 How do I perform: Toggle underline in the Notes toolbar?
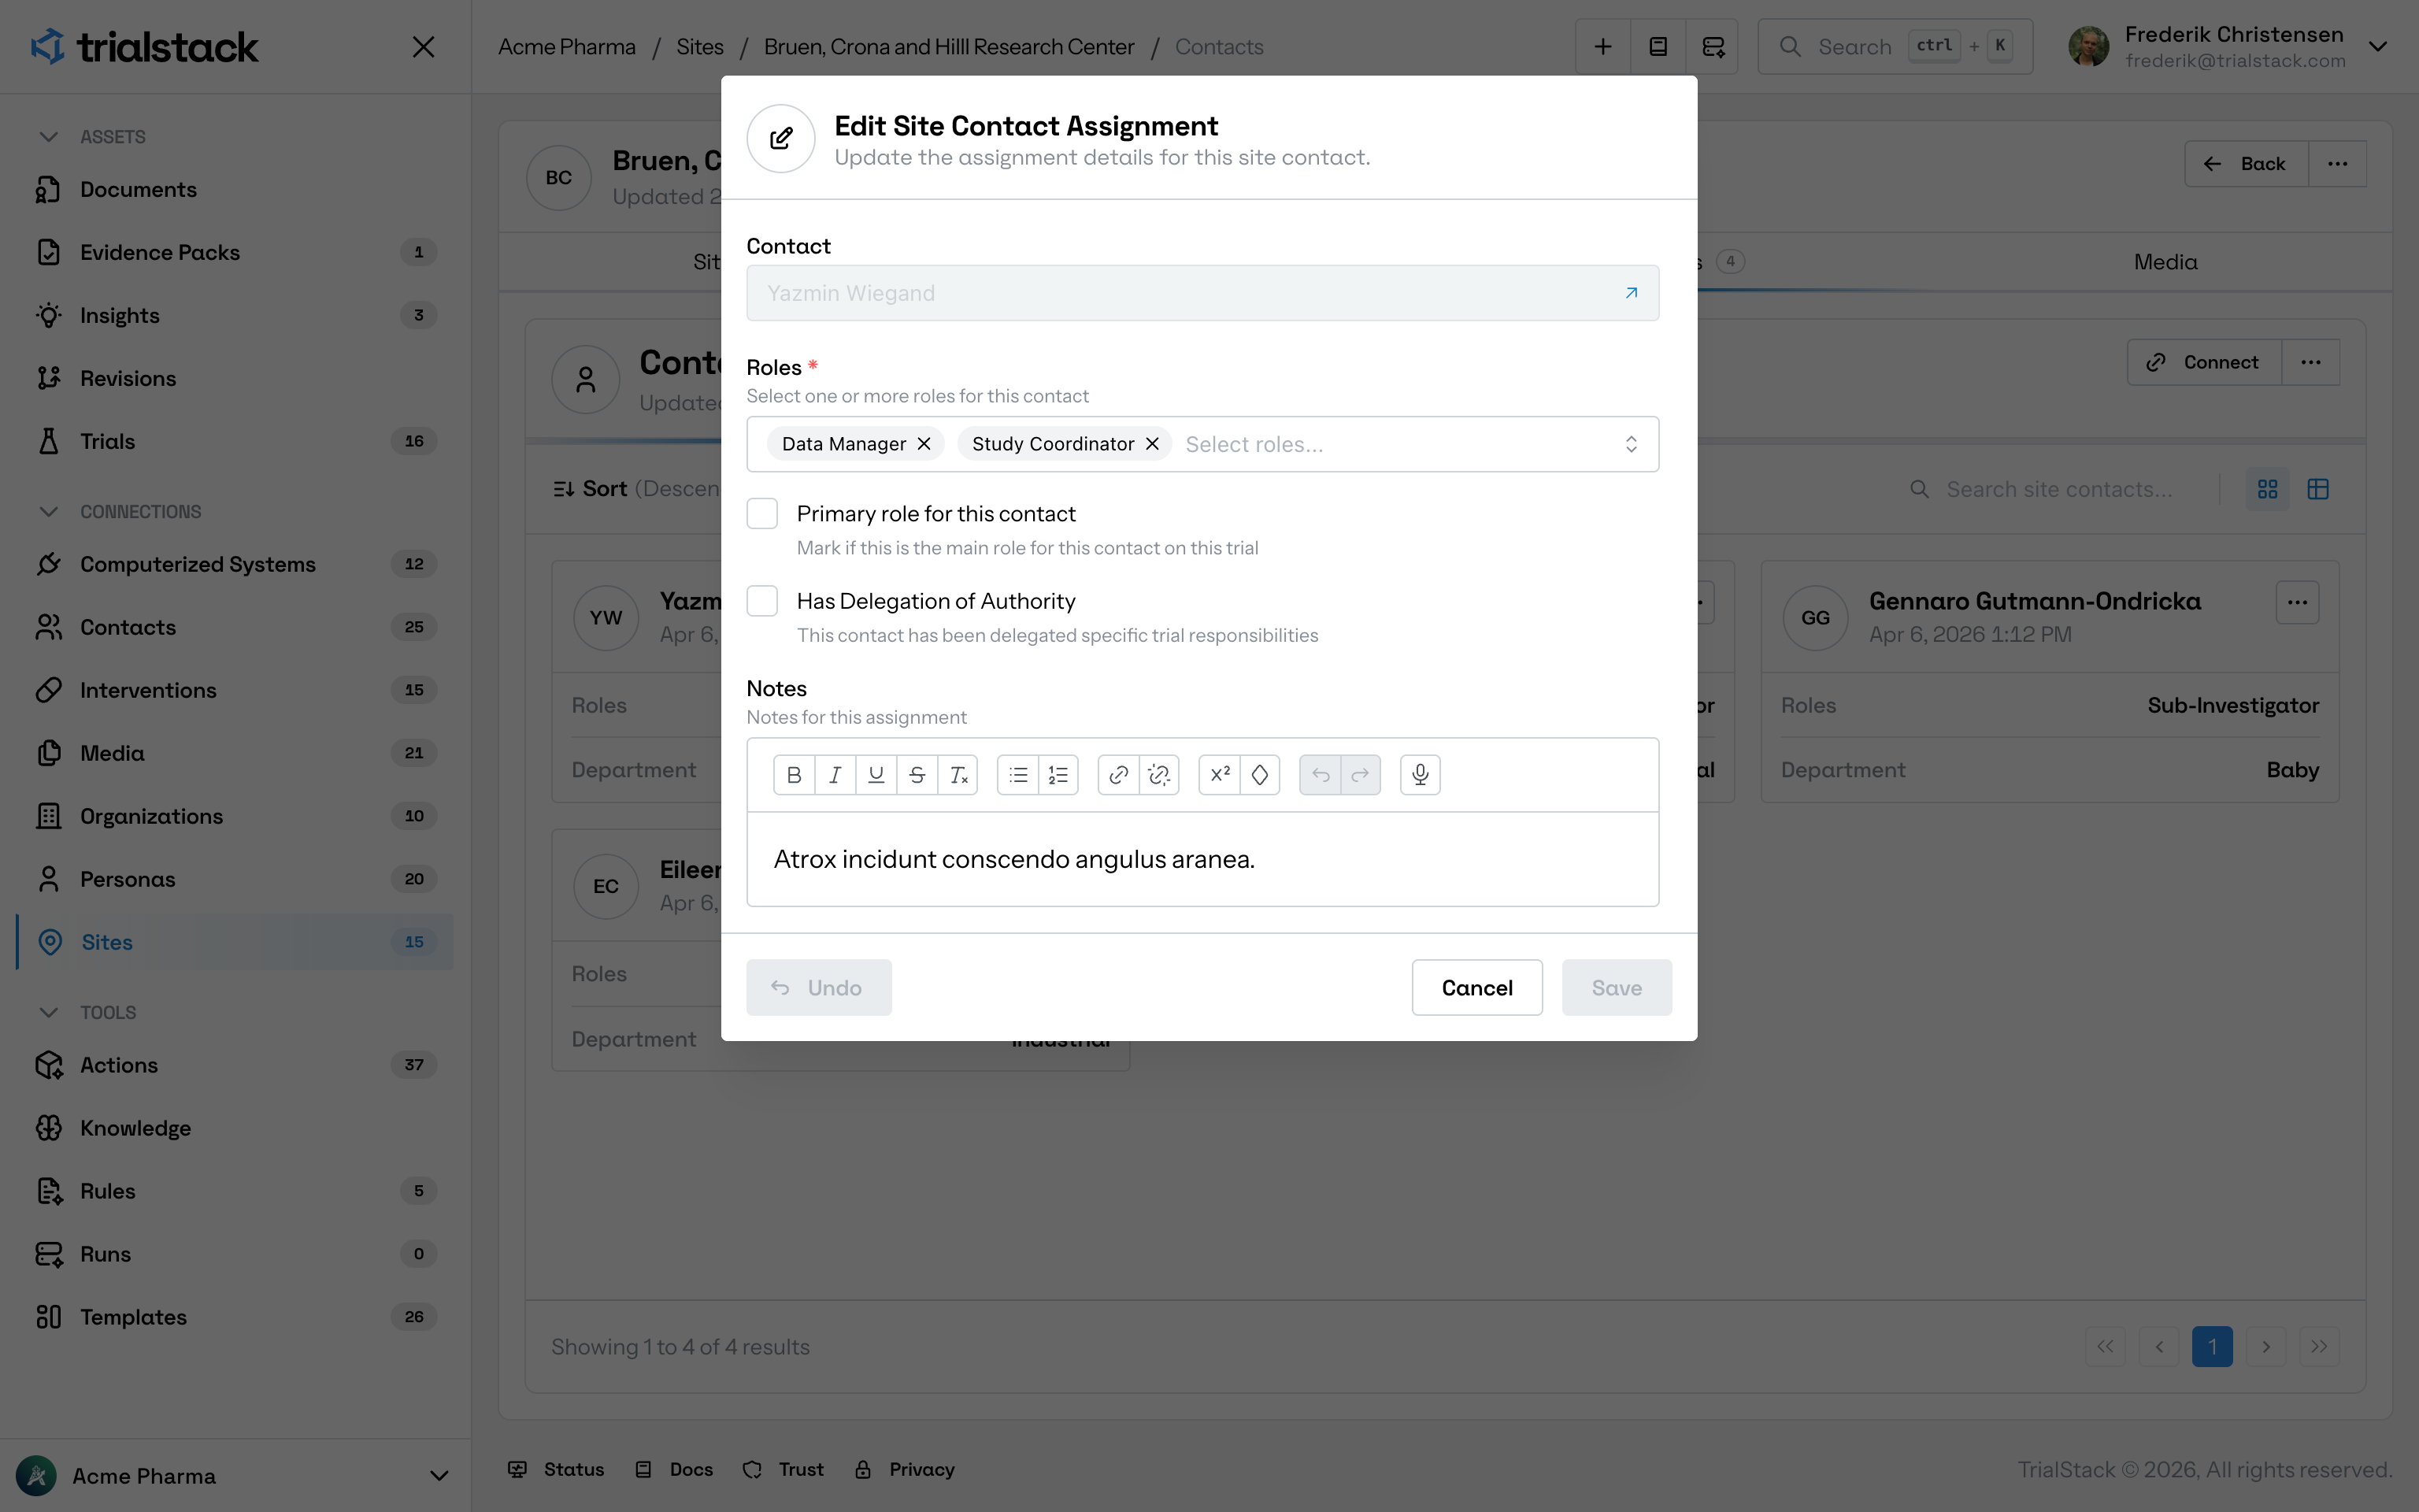[876, 775]
